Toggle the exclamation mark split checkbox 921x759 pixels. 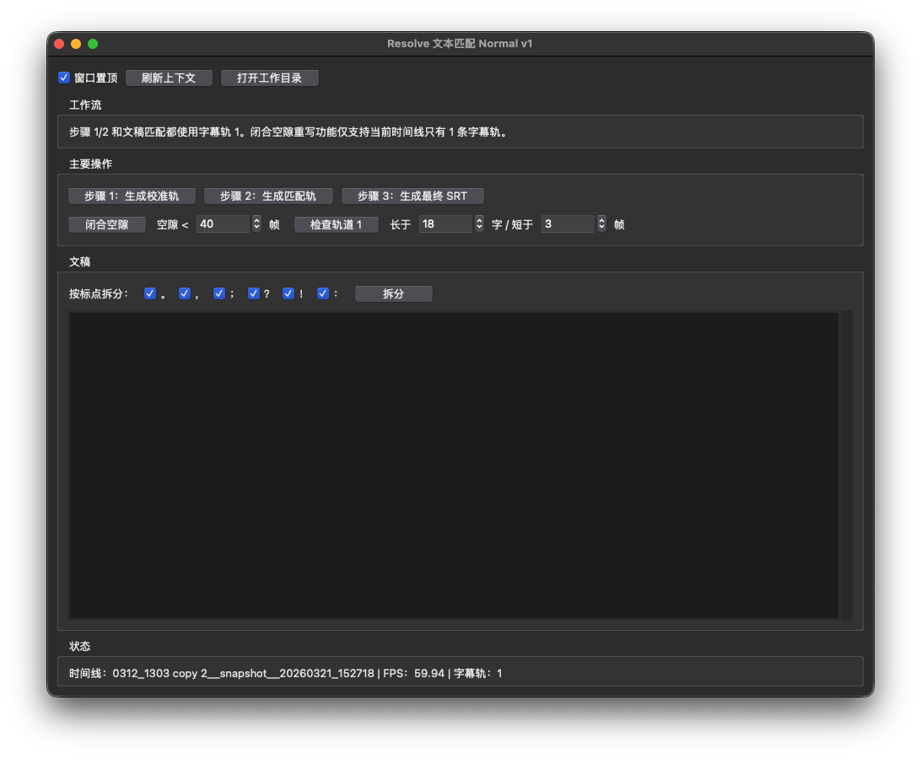(288, 293)
